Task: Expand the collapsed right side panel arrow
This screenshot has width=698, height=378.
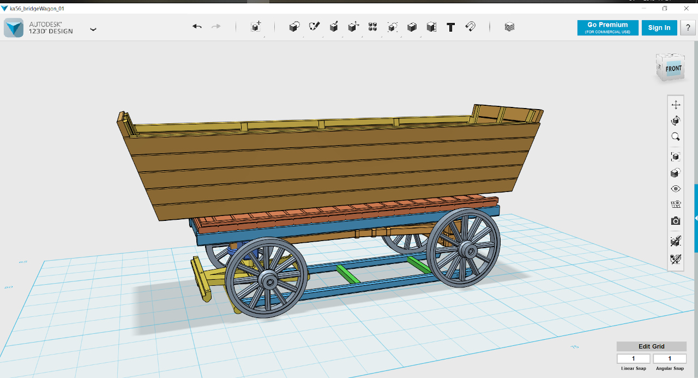Action: (x=696, y=218)
